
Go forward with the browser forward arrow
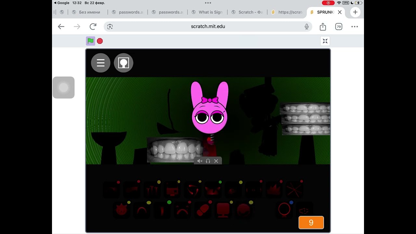coord(77,27)
